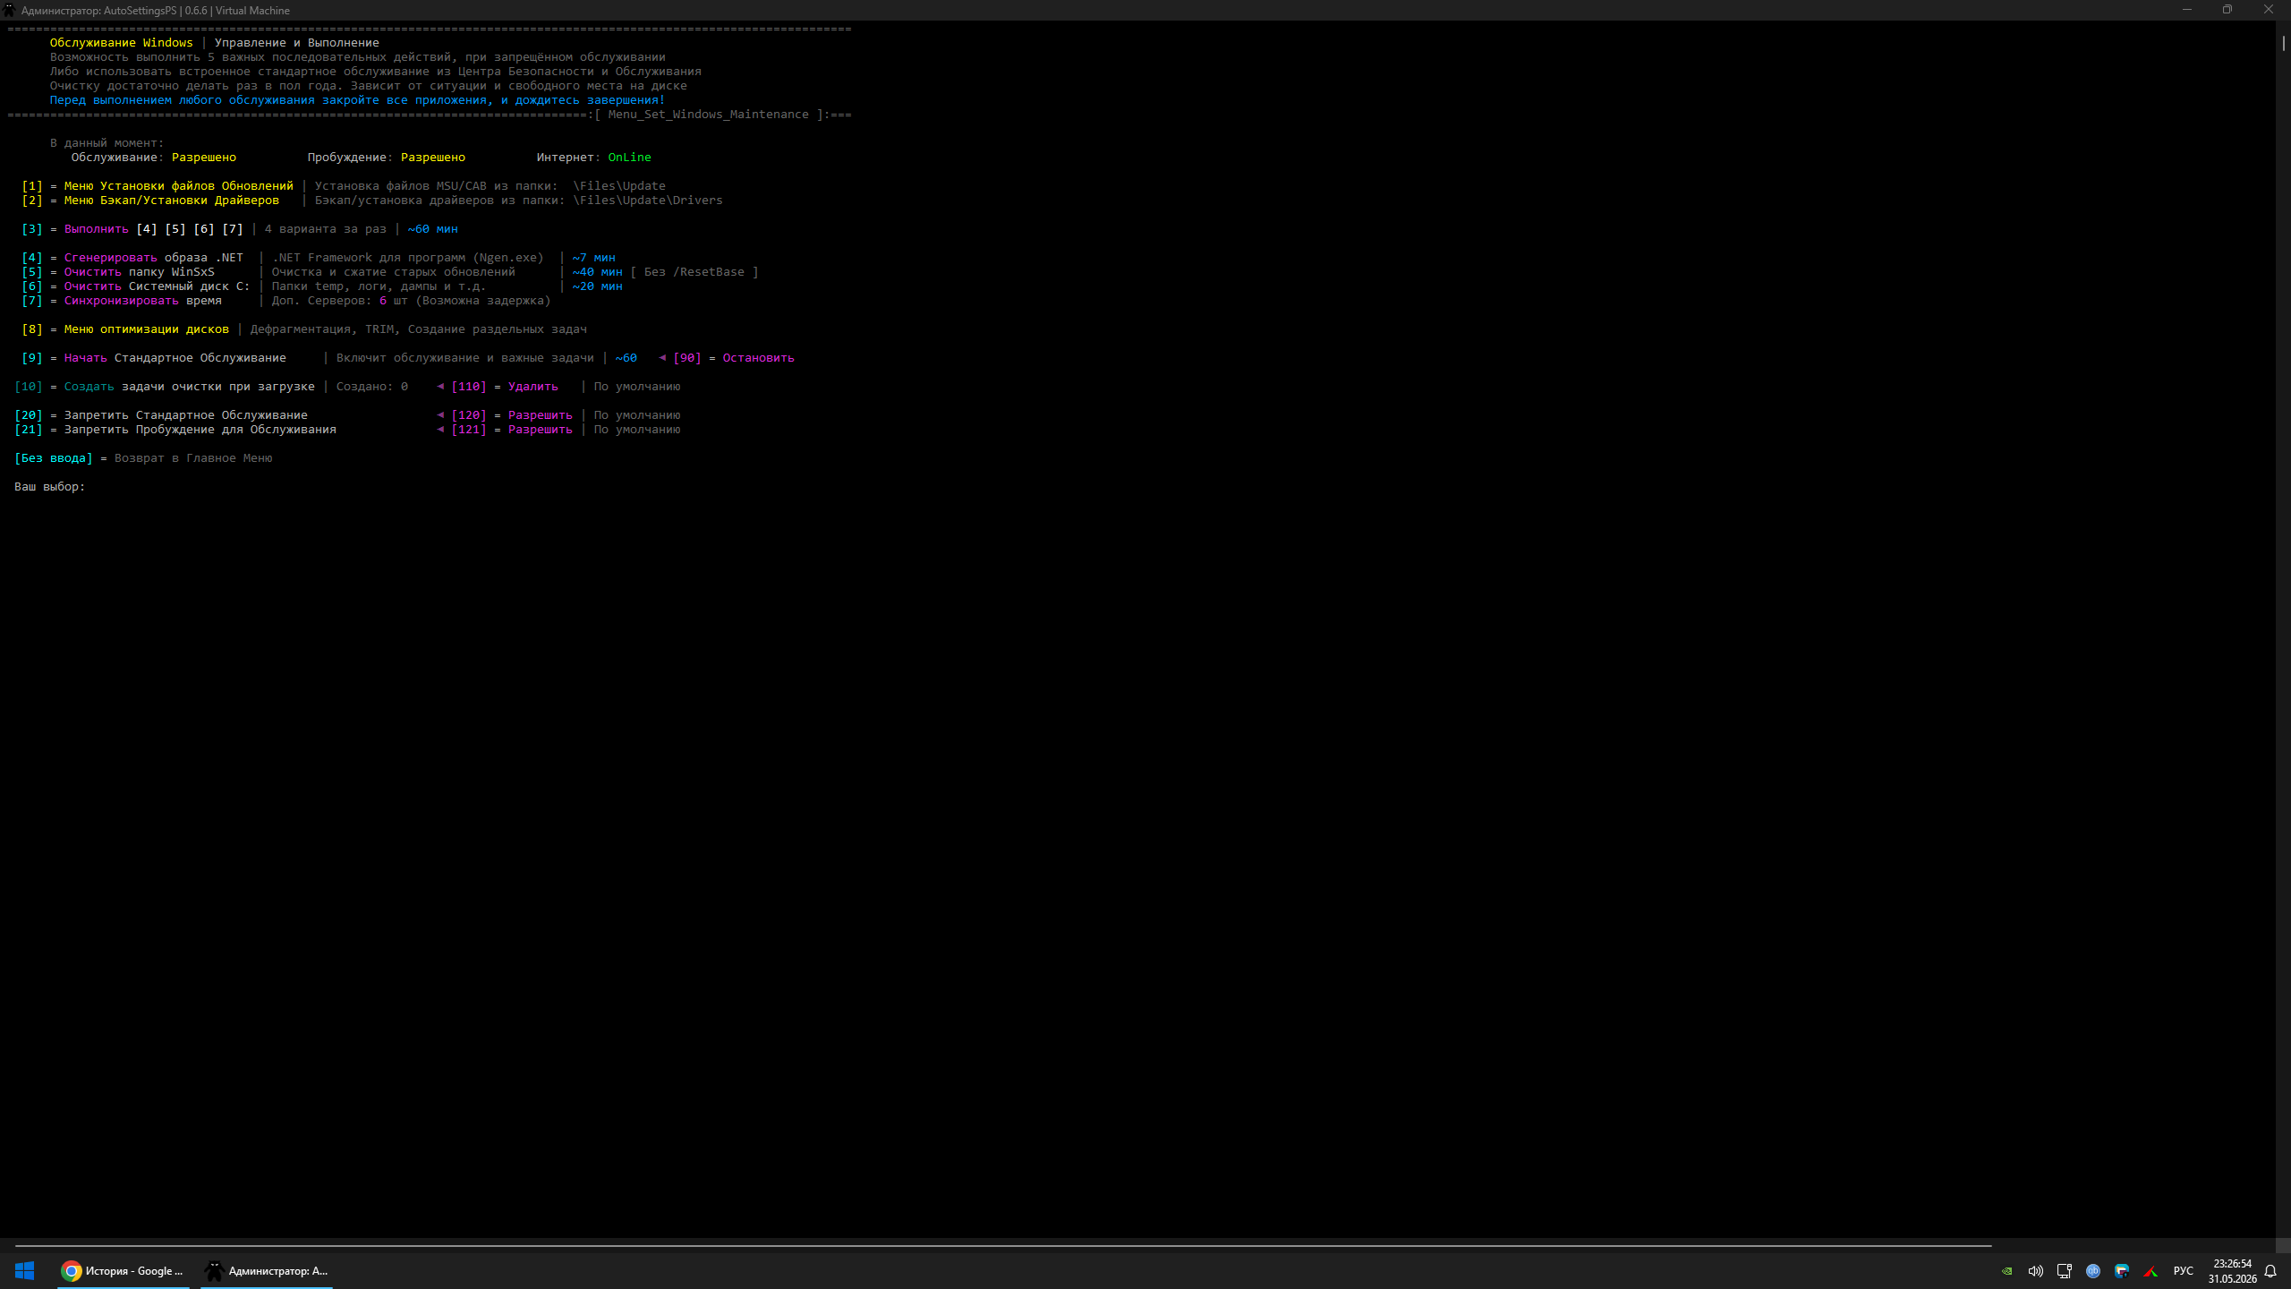Click '~20 мин' duration in row [6]
Viewport: 2291px width, 1289px height.
coord(598,286)
